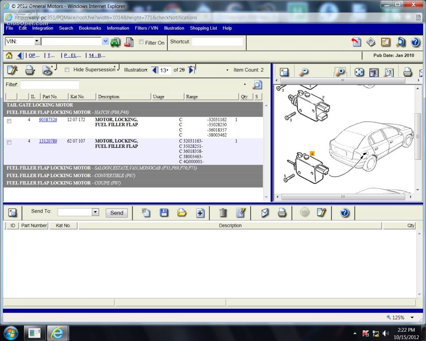Screen dimensions: 426x341
Task: Click part number link 90587326
Action: [x=48, y=119]
